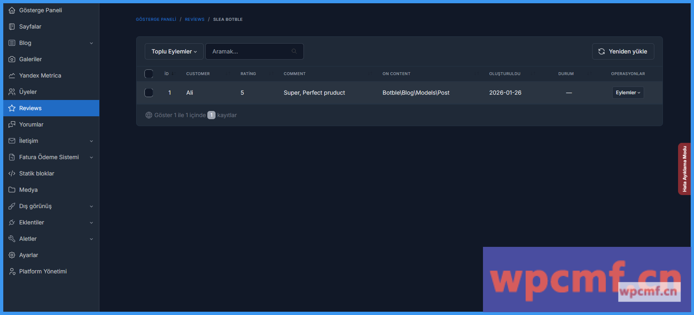The height and width of the screenshot is (315, 694).
Task: Open the Hata Ayıklama Modu side tab
Action: [684, 169]
